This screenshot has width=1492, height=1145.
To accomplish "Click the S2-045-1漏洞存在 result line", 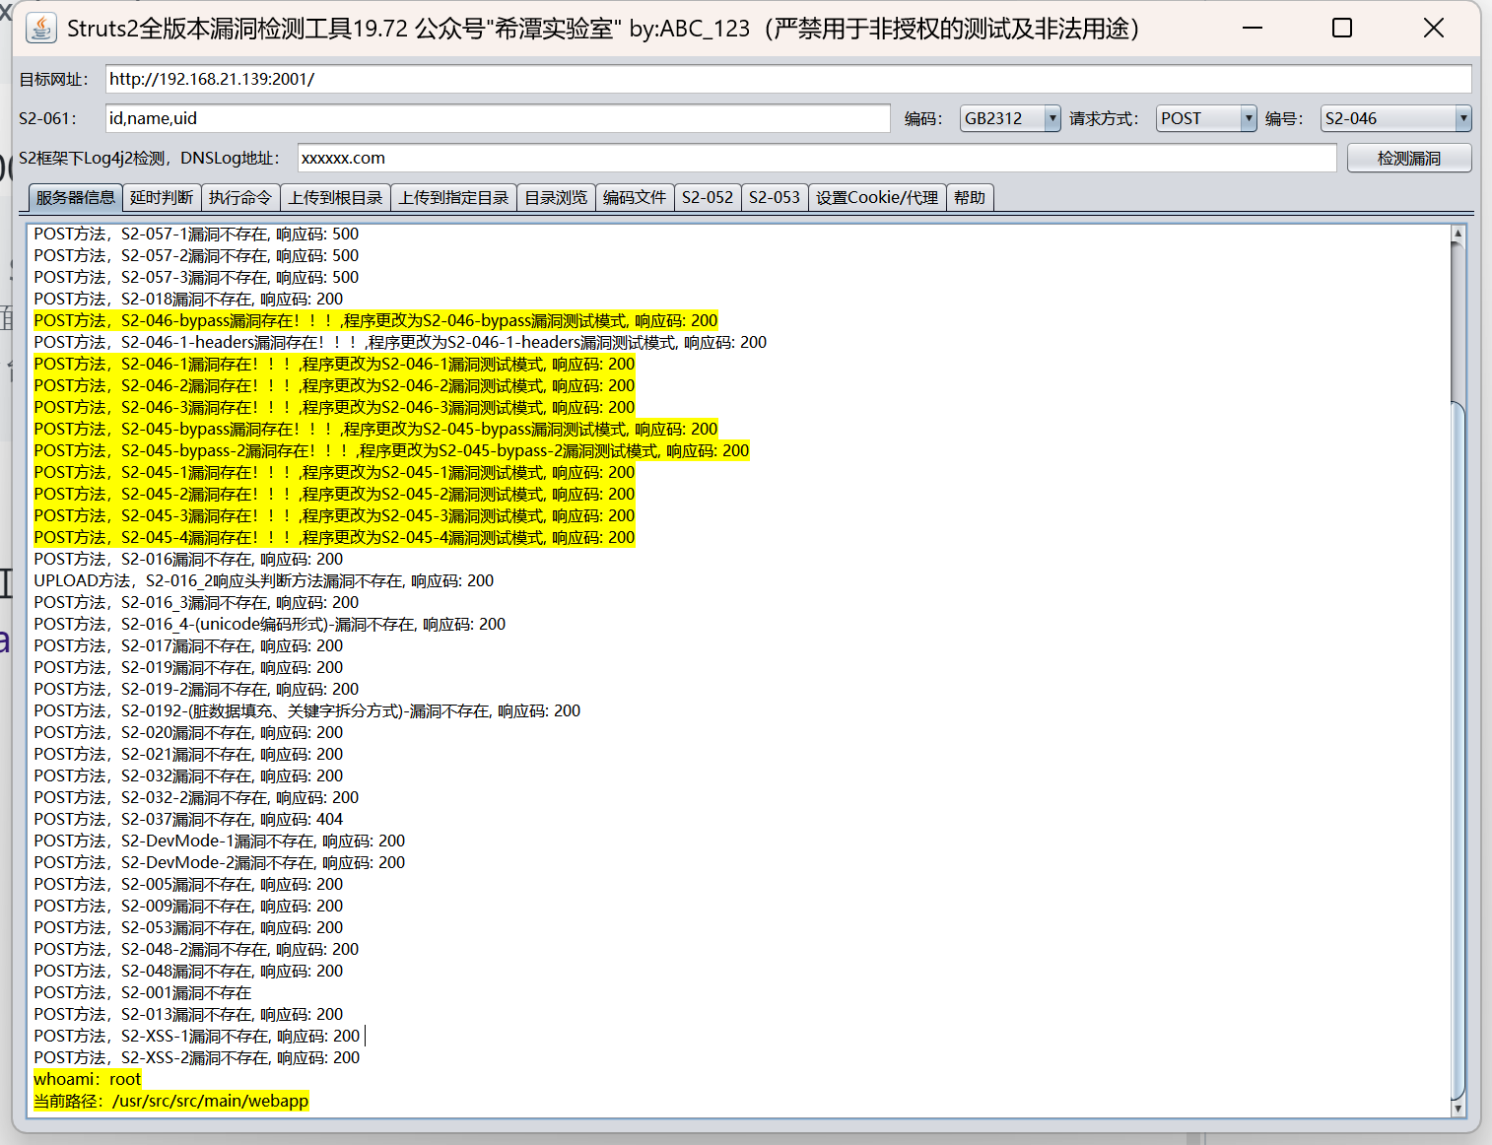I will 334,472.
